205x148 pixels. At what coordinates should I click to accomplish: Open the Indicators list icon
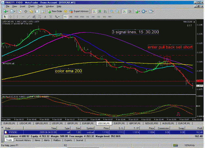(137, 11)
